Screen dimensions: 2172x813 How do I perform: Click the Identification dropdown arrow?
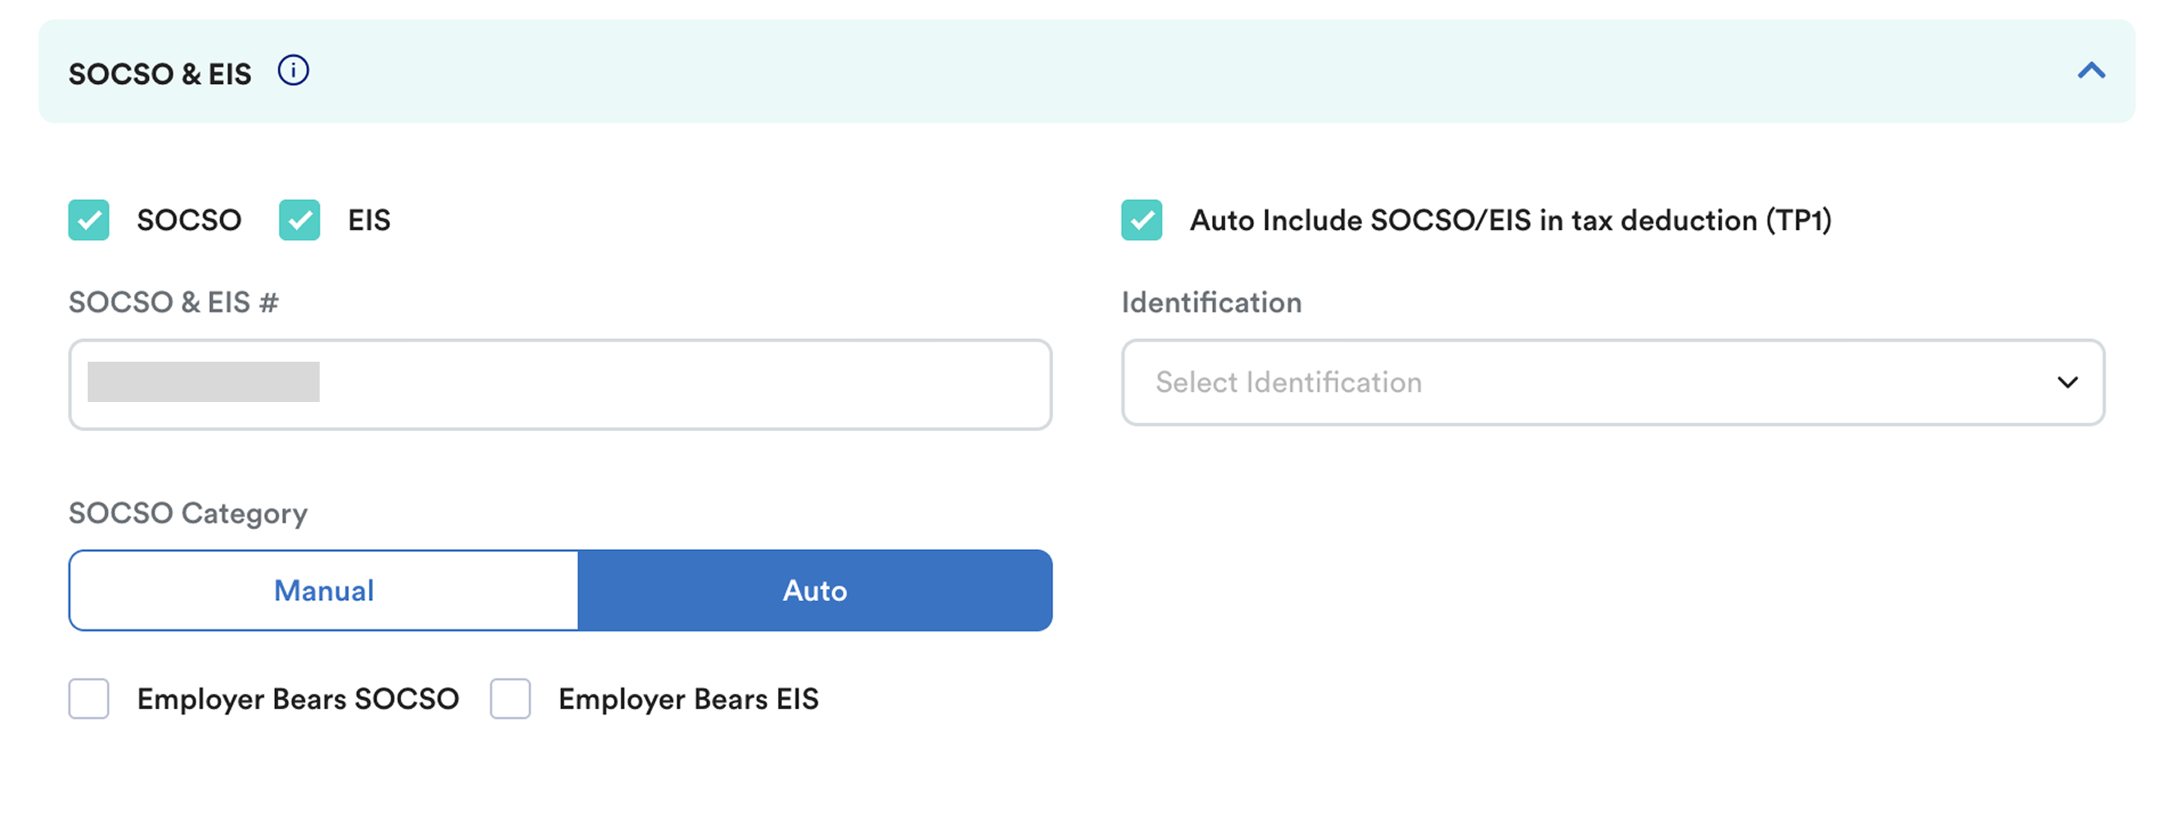pyautogui.click(x=2068, y=382)
